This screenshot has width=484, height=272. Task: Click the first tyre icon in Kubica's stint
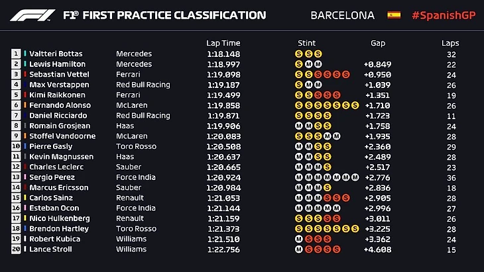coord(299,239)
